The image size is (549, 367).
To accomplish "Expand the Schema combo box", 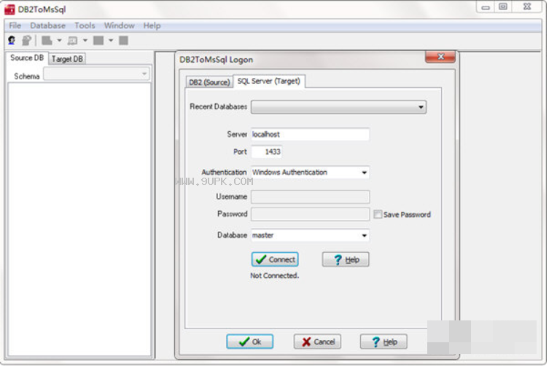I will (x=144, y=74).
